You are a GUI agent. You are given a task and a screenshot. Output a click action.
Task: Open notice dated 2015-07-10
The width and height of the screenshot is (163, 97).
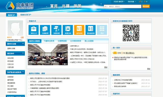tap(46, 82)
